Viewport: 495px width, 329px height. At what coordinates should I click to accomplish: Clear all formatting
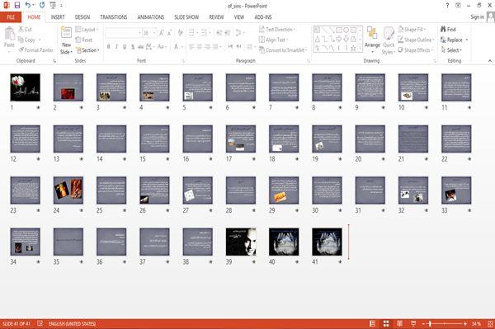180,33
